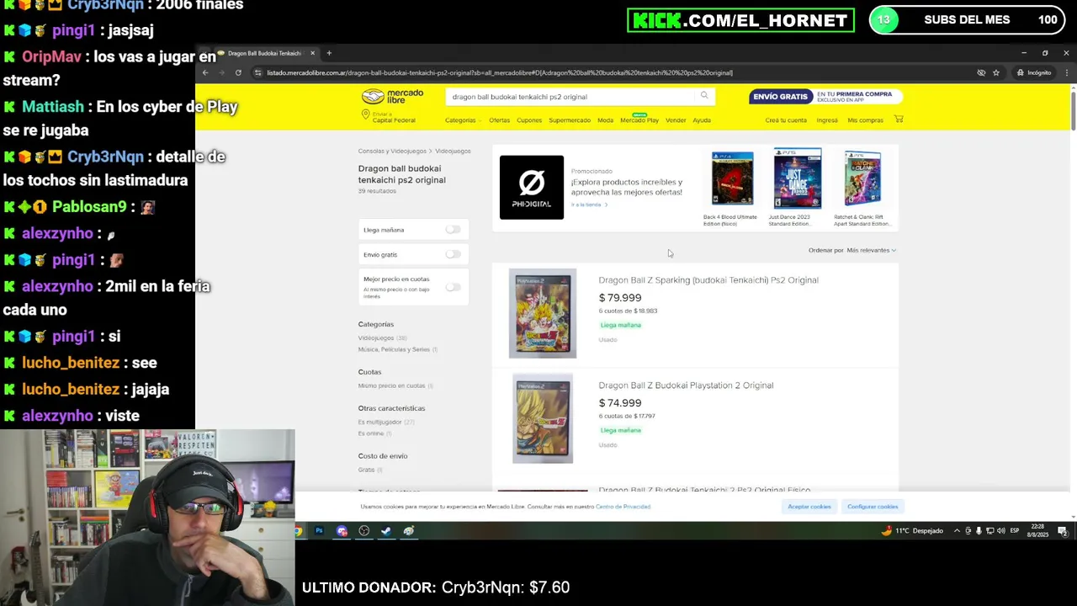This screenshot has width=1077, height=606.
Task: Click the $79.999 listing cover thumbnail
Action: click(543, 313)
